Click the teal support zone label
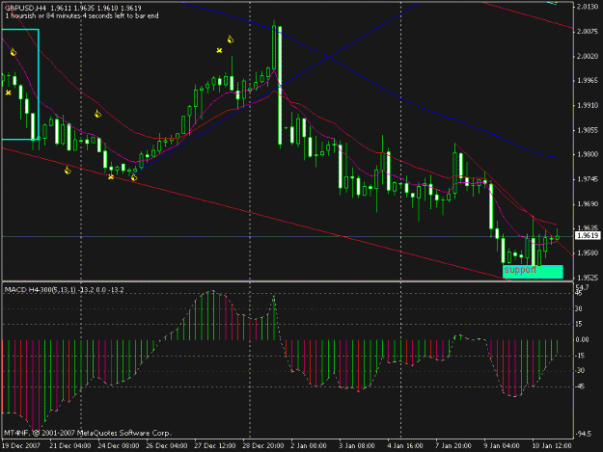603x452 pixels. 533,272
